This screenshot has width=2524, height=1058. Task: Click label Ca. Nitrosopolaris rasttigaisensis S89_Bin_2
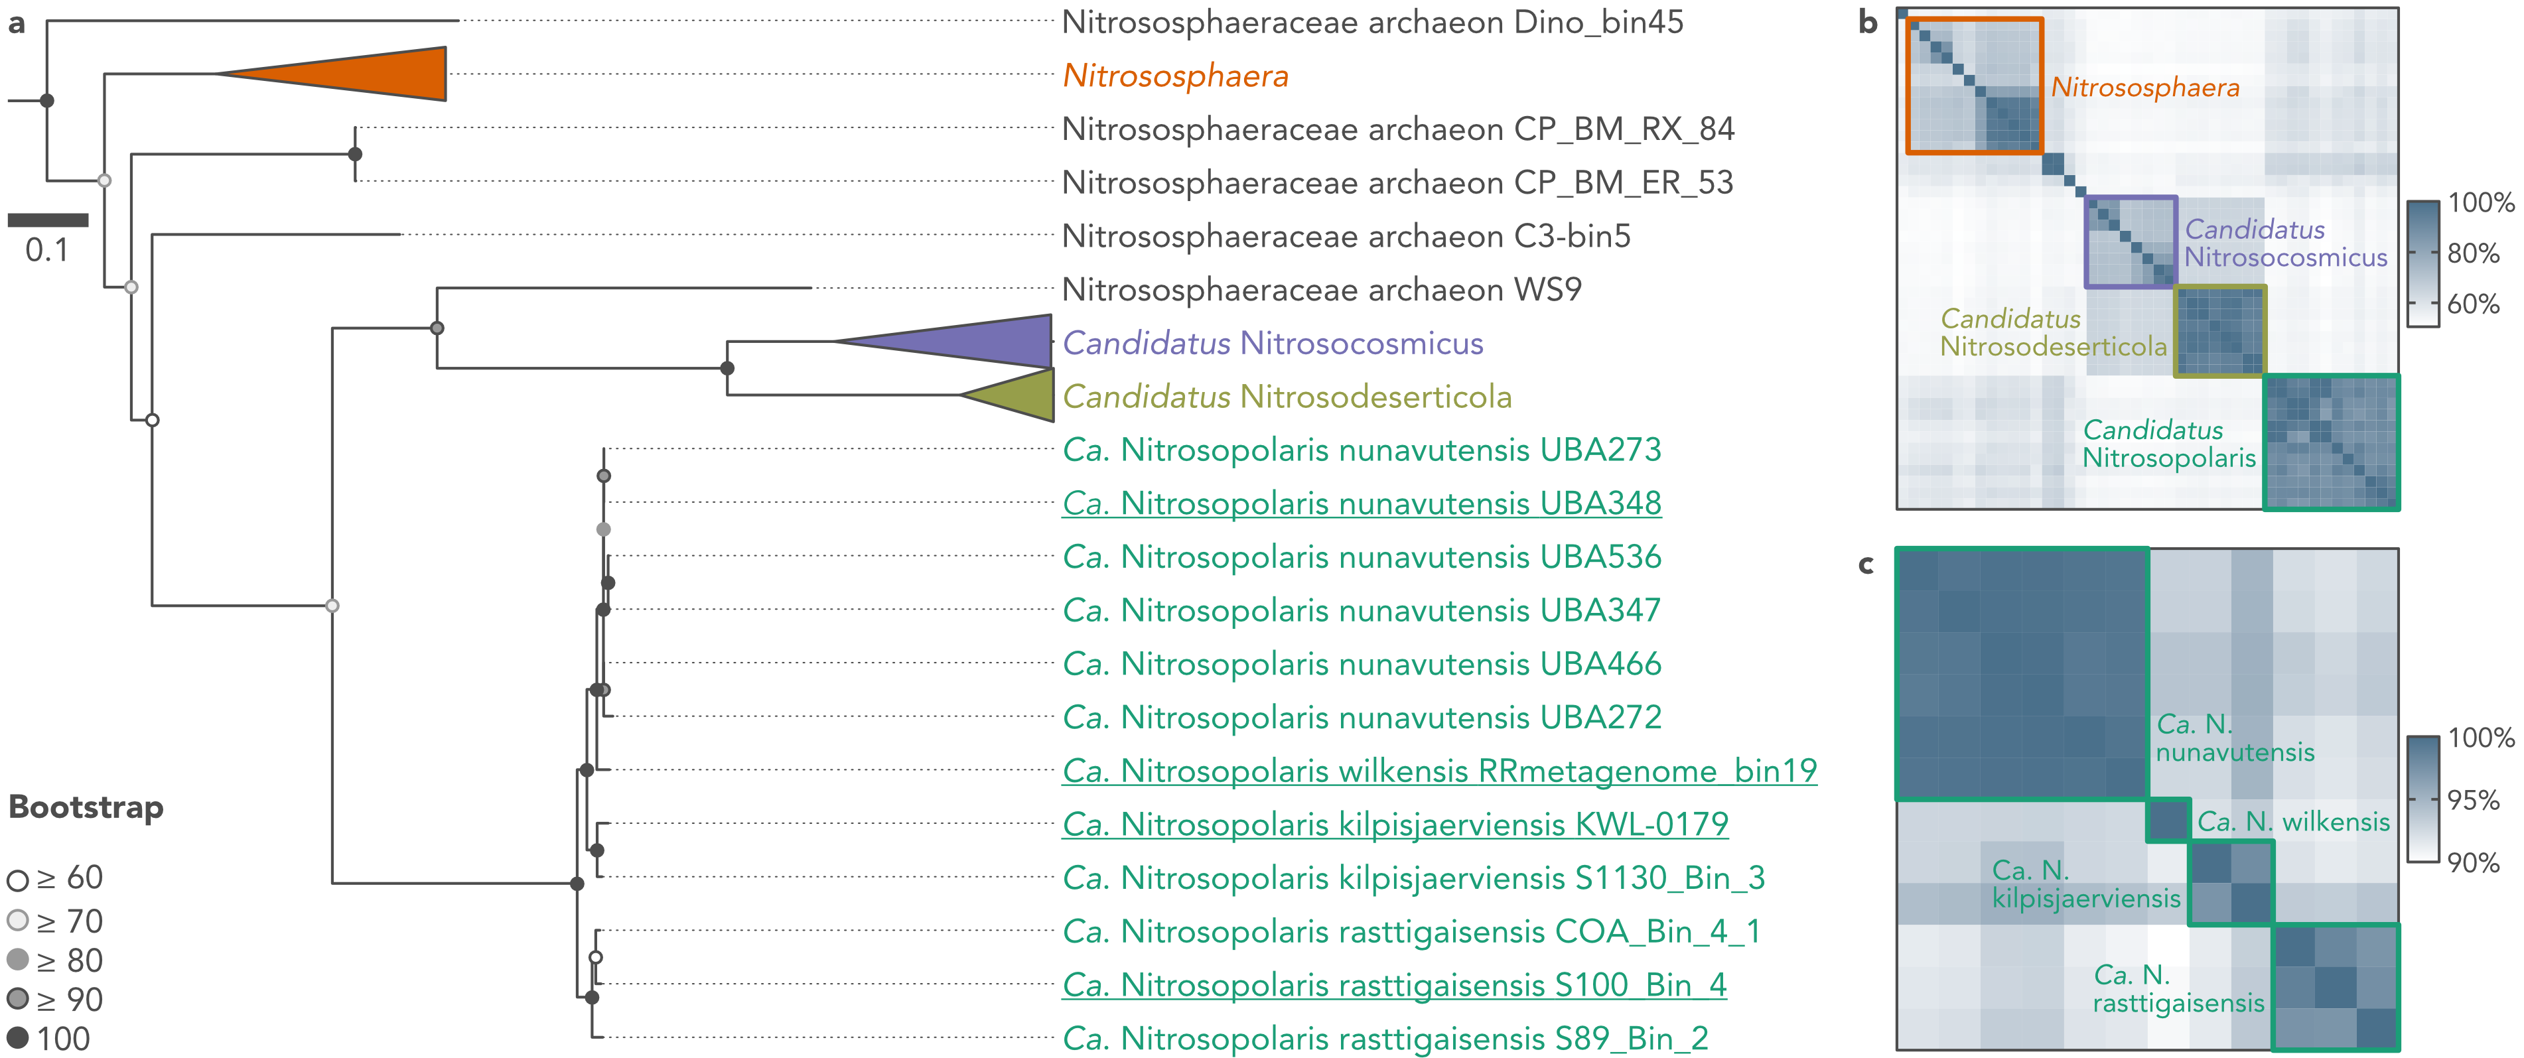click(1385, 1037)
